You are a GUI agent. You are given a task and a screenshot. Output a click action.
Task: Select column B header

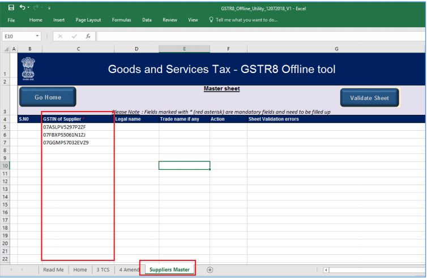point(30,49)
